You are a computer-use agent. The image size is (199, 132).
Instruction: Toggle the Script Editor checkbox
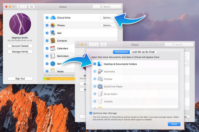point(95,94)
